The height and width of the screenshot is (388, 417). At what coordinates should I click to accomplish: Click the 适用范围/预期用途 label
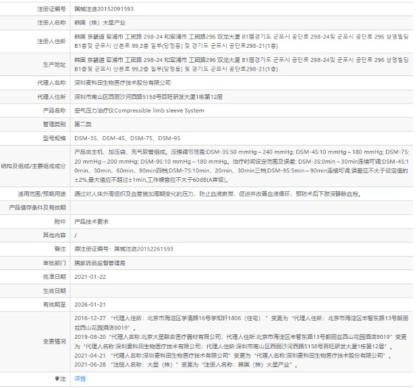pos(42,194)
